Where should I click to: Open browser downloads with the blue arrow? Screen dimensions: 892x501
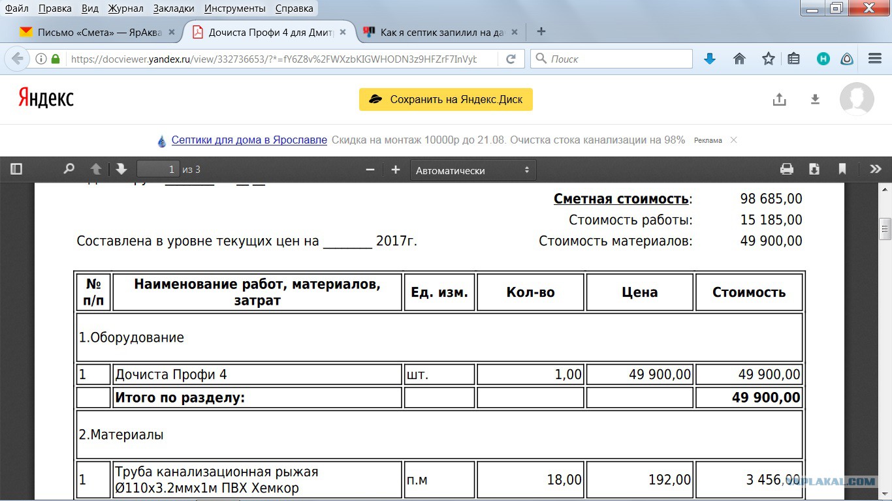[x=710, y=59]
